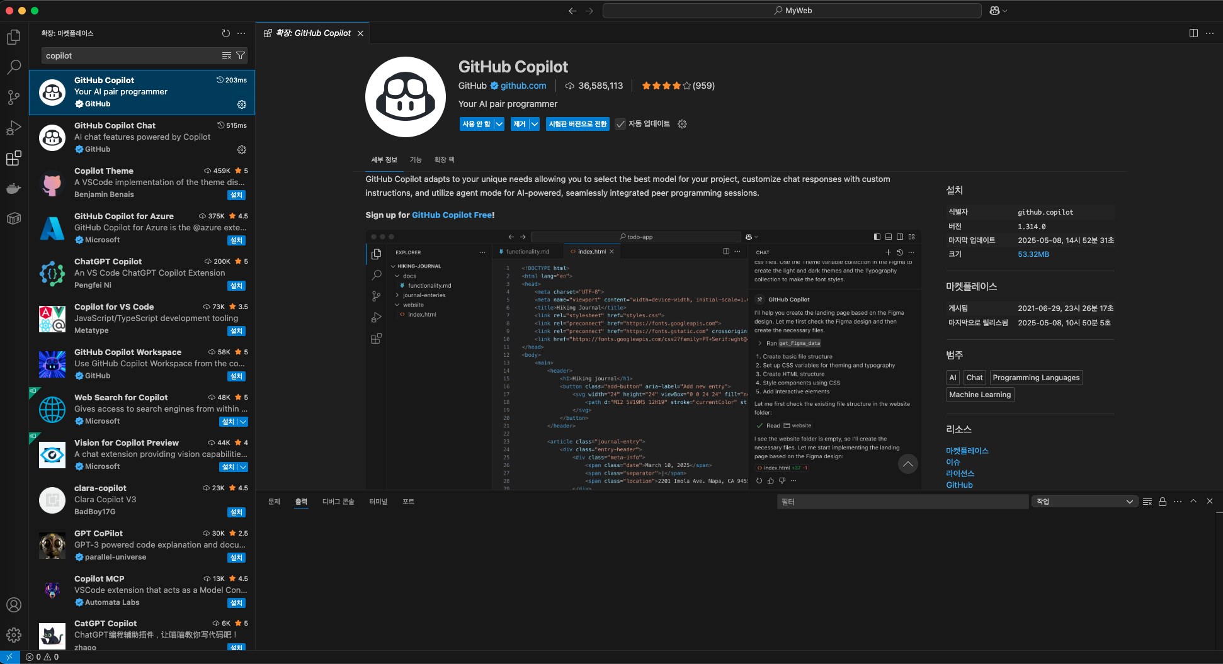The width and height of the screenshot is (1223, 664).
Task: Open Source Control view in activity bar
Action: tap(14, 97)
